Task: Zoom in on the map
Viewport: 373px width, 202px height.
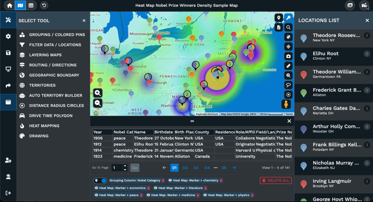Action: 98,93
